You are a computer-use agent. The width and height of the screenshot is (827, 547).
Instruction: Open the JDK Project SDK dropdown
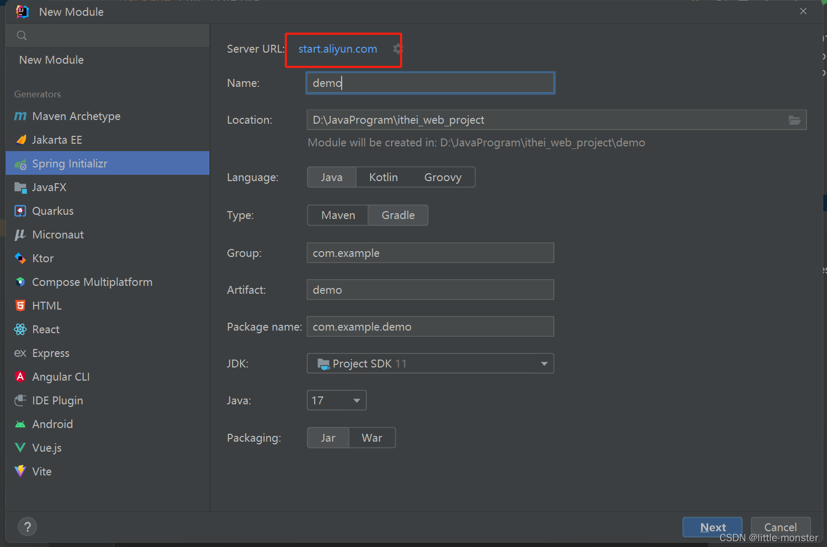tap(430, 364)
